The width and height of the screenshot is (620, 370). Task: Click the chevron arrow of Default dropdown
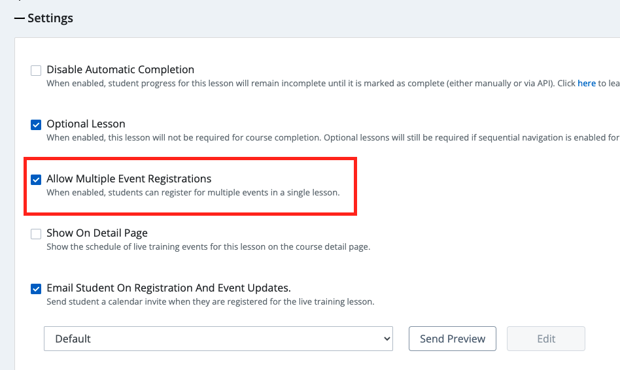click(x=386, y=339)
